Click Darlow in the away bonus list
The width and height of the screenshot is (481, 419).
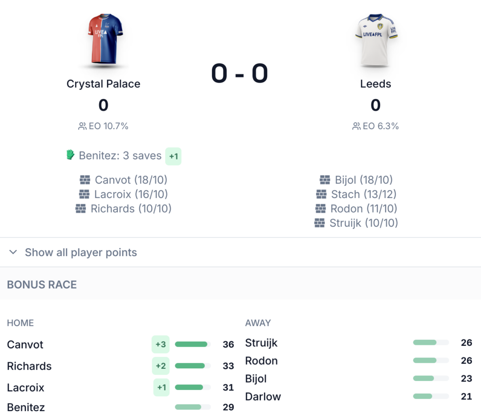click(263, 396)
